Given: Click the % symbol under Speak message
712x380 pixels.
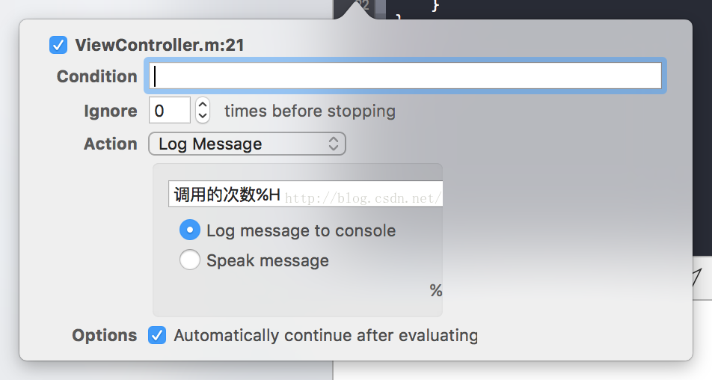Looking at the screenshot, I should click(436, 290).
